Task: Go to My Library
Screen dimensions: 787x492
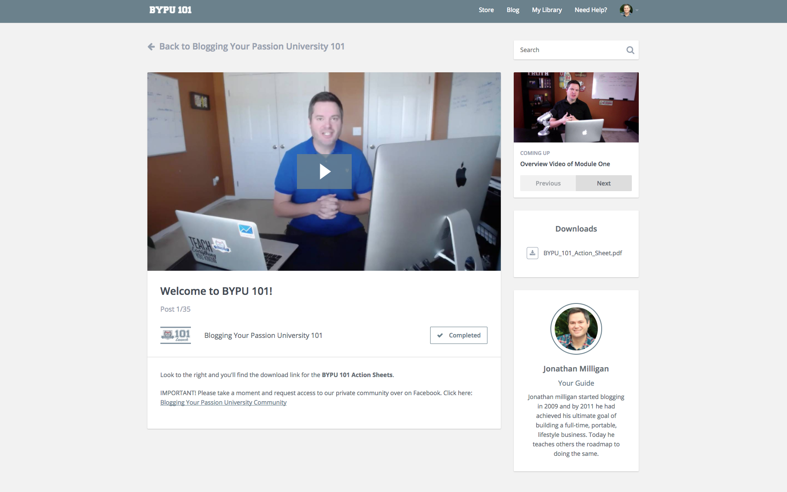Action: [x=547, y=10]
